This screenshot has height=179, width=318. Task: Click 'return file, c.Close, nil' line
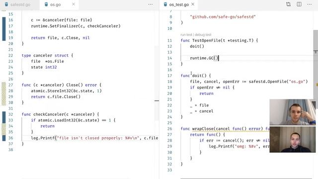(60, 38)
